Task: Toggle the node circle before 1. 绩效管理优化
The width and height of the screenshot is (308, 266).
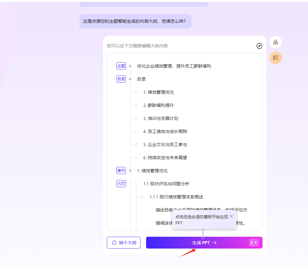Action: tap(136, 92)
